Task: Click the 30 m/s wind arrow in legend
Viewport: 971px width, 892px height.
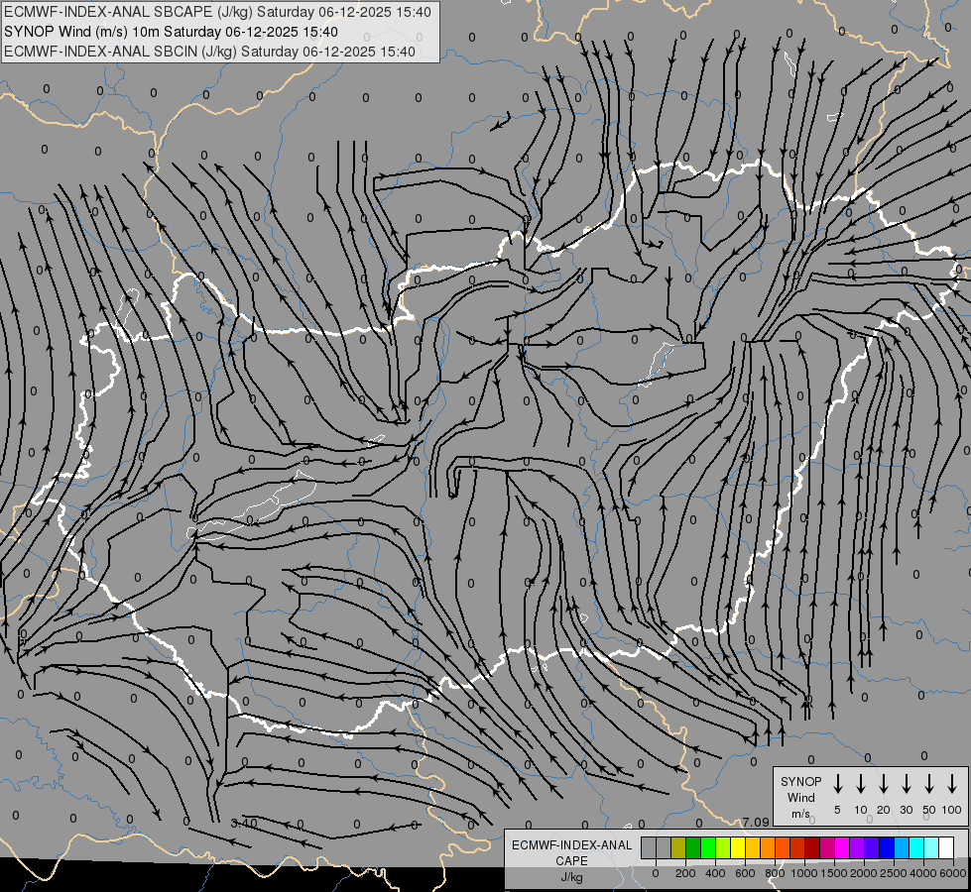Action: click(x=906, y=784)
